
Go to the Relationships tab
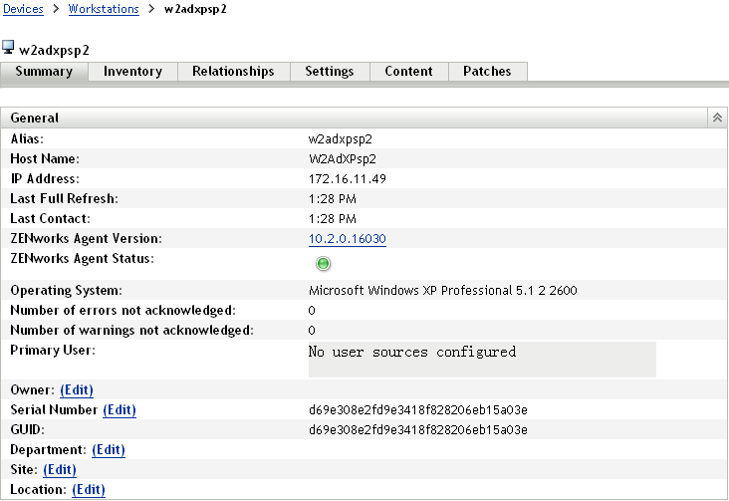click(x=233, y=72)
